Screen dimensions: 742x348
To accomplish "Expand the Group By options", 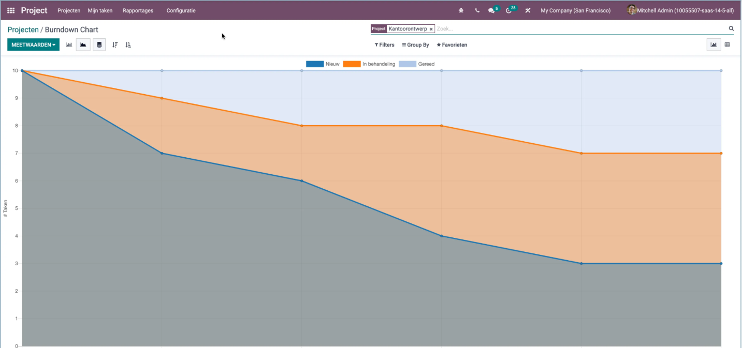I will (x=415, y=45).
